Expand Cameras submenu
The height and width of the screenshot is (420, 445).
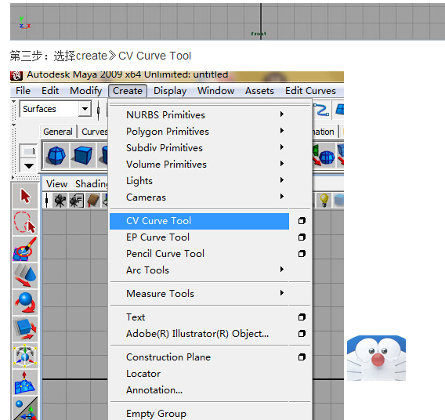pyautogui.click(x=281, y=197)
